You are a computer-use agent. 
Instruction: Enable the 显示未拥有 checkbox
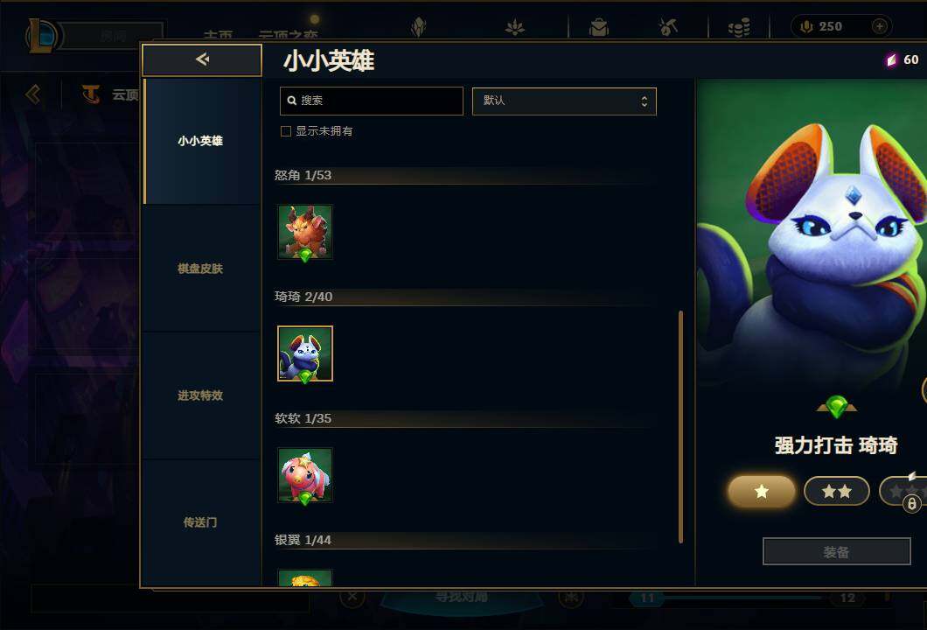point(286,131)
